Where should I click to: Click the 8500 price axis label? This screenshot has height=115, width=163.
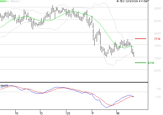[158, 21]
